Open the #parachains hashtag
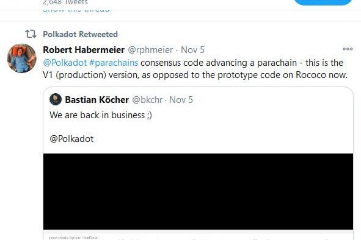Image resolution: width=361 pixels, height=240 pixels. coord(114,63)
